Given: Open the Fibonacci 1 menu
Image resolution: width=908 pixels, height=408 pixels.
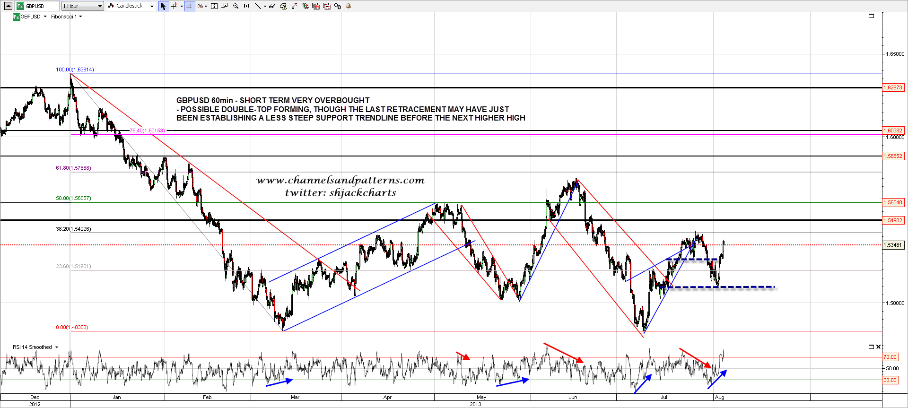Looking at the screenshot, I should pos(66,17).
